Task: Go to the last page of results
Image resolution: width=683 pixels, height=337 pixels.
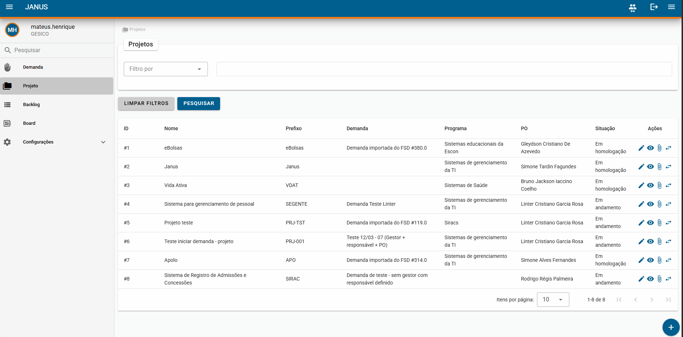Action: click(x=668, y=300)
